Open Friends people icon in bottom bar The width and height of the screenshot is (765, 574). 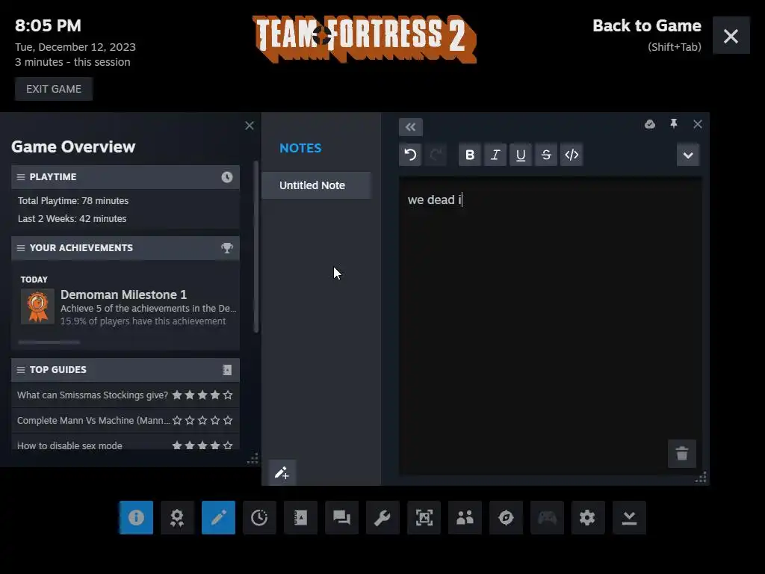pyautogui.click(x=465, y=517)
